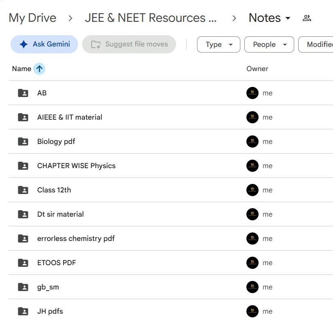Viewport: 333px width, 323px height.
Task: Click the CHAPTER WISE Physics folder icon
Action: [23, 166]
